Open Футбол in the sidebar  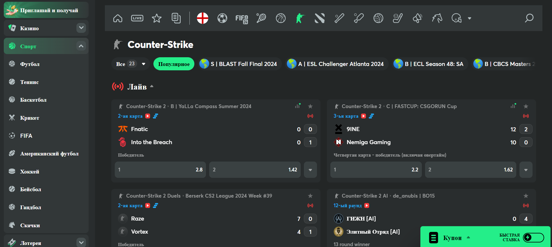coord(30,64)
